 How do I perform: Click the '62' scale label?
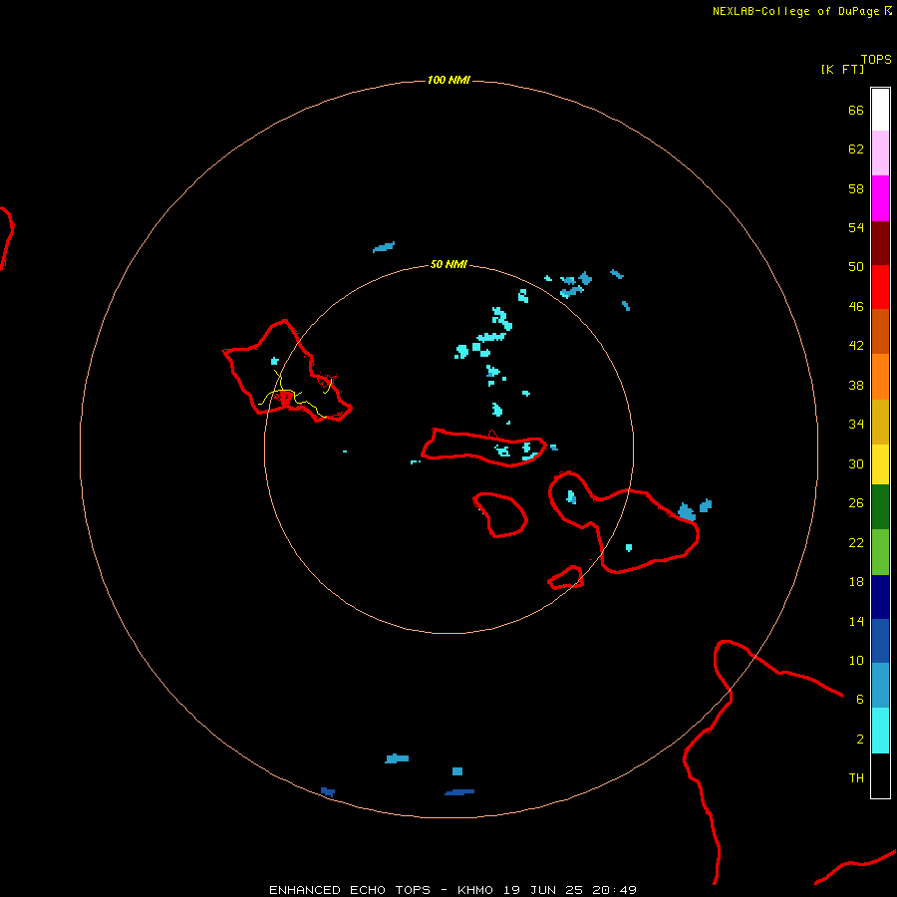click(x=856, y=149)
